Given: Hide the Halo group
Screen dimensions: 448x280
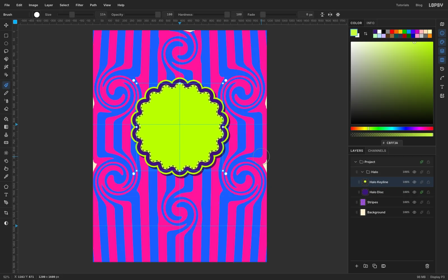Looking at the screenshot, I should coord(414,172).
